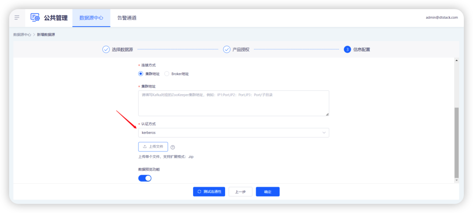Click the completed 选择数据源 step check icon
Viewport: 473px width, 213px height.
(x=106, y=50)
